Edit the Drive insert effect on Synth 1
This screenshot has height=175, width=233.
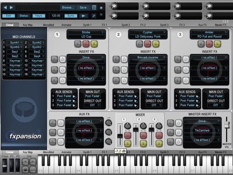(x=54, y=59)
